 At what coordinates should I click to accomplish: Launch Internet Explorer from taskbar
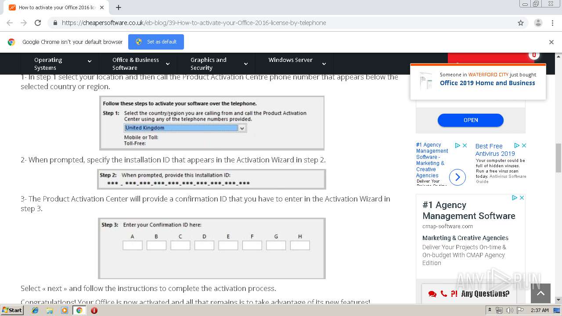(x=35, y=310)
